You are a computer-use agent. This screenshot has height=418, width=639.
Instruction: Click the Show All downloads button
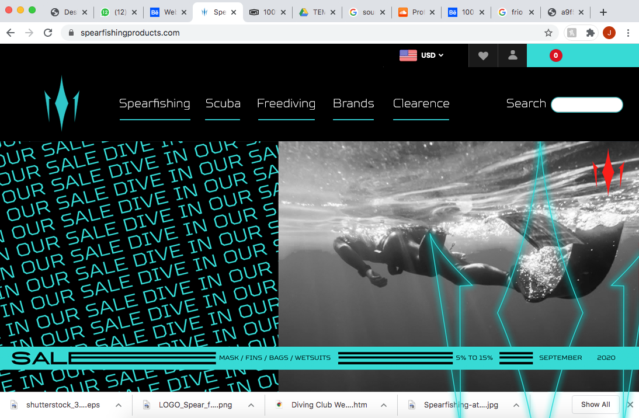point(595,405)
